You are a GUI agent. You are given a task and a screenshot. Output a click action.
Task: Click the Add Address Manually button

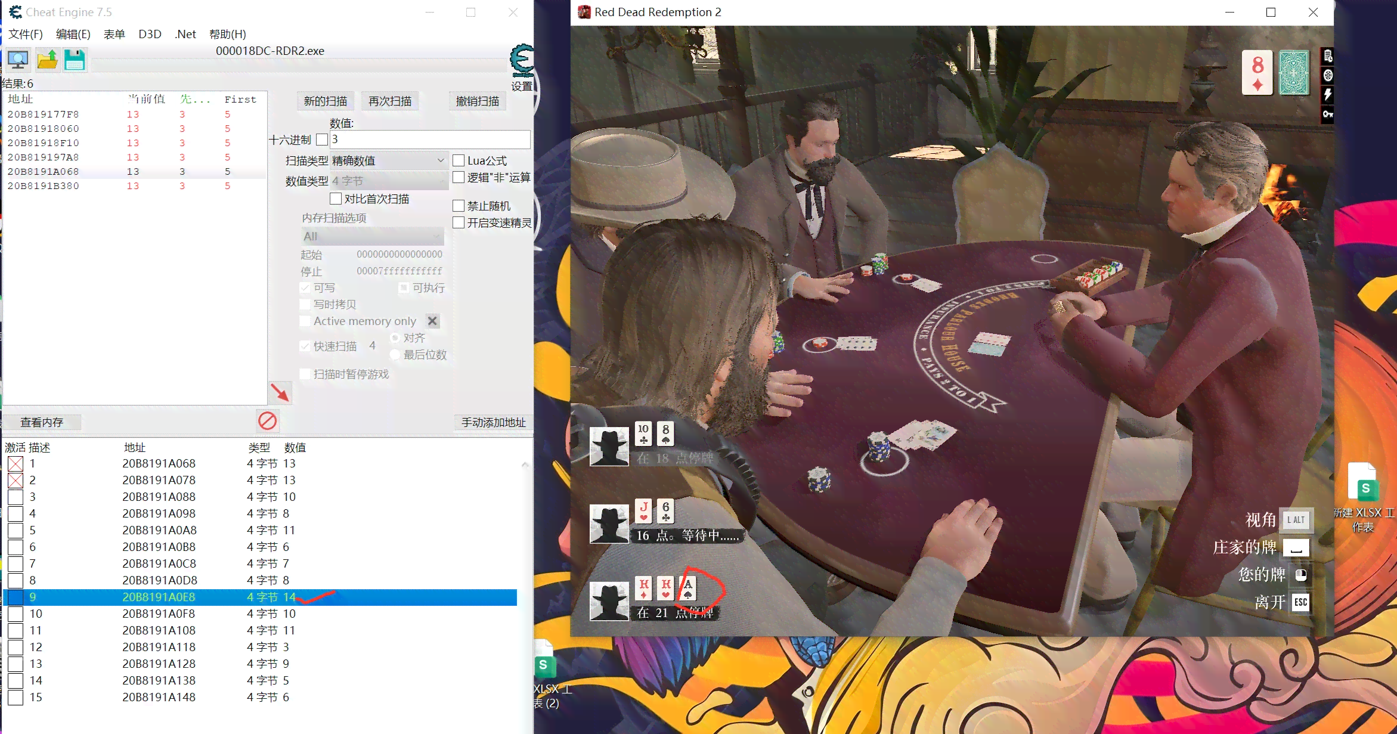pyautogui.click(x=493, y=422)
